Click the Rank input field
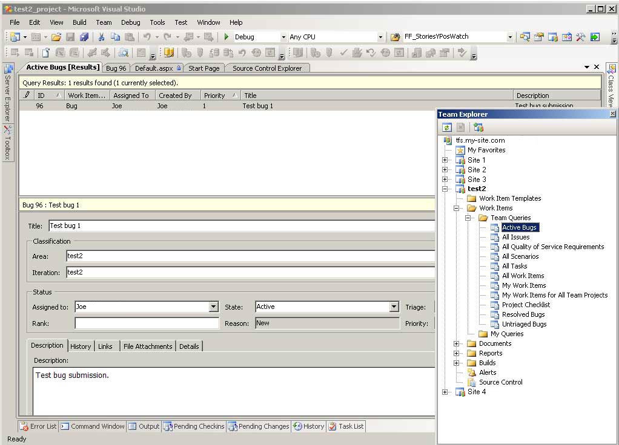 pyautogui.click(x=147, y=323)
